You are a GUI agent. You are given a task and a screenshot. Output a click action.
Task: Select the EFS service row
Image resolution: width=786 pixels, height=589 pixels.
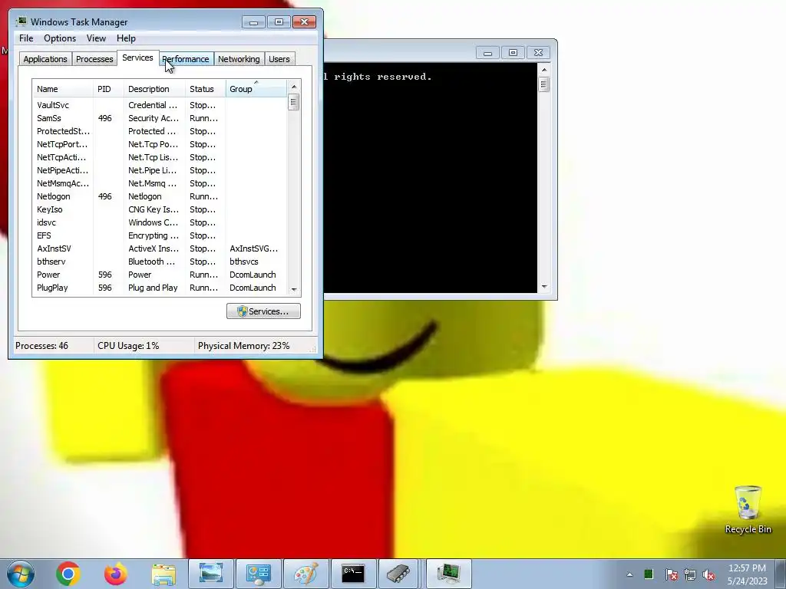pos(160,235)
